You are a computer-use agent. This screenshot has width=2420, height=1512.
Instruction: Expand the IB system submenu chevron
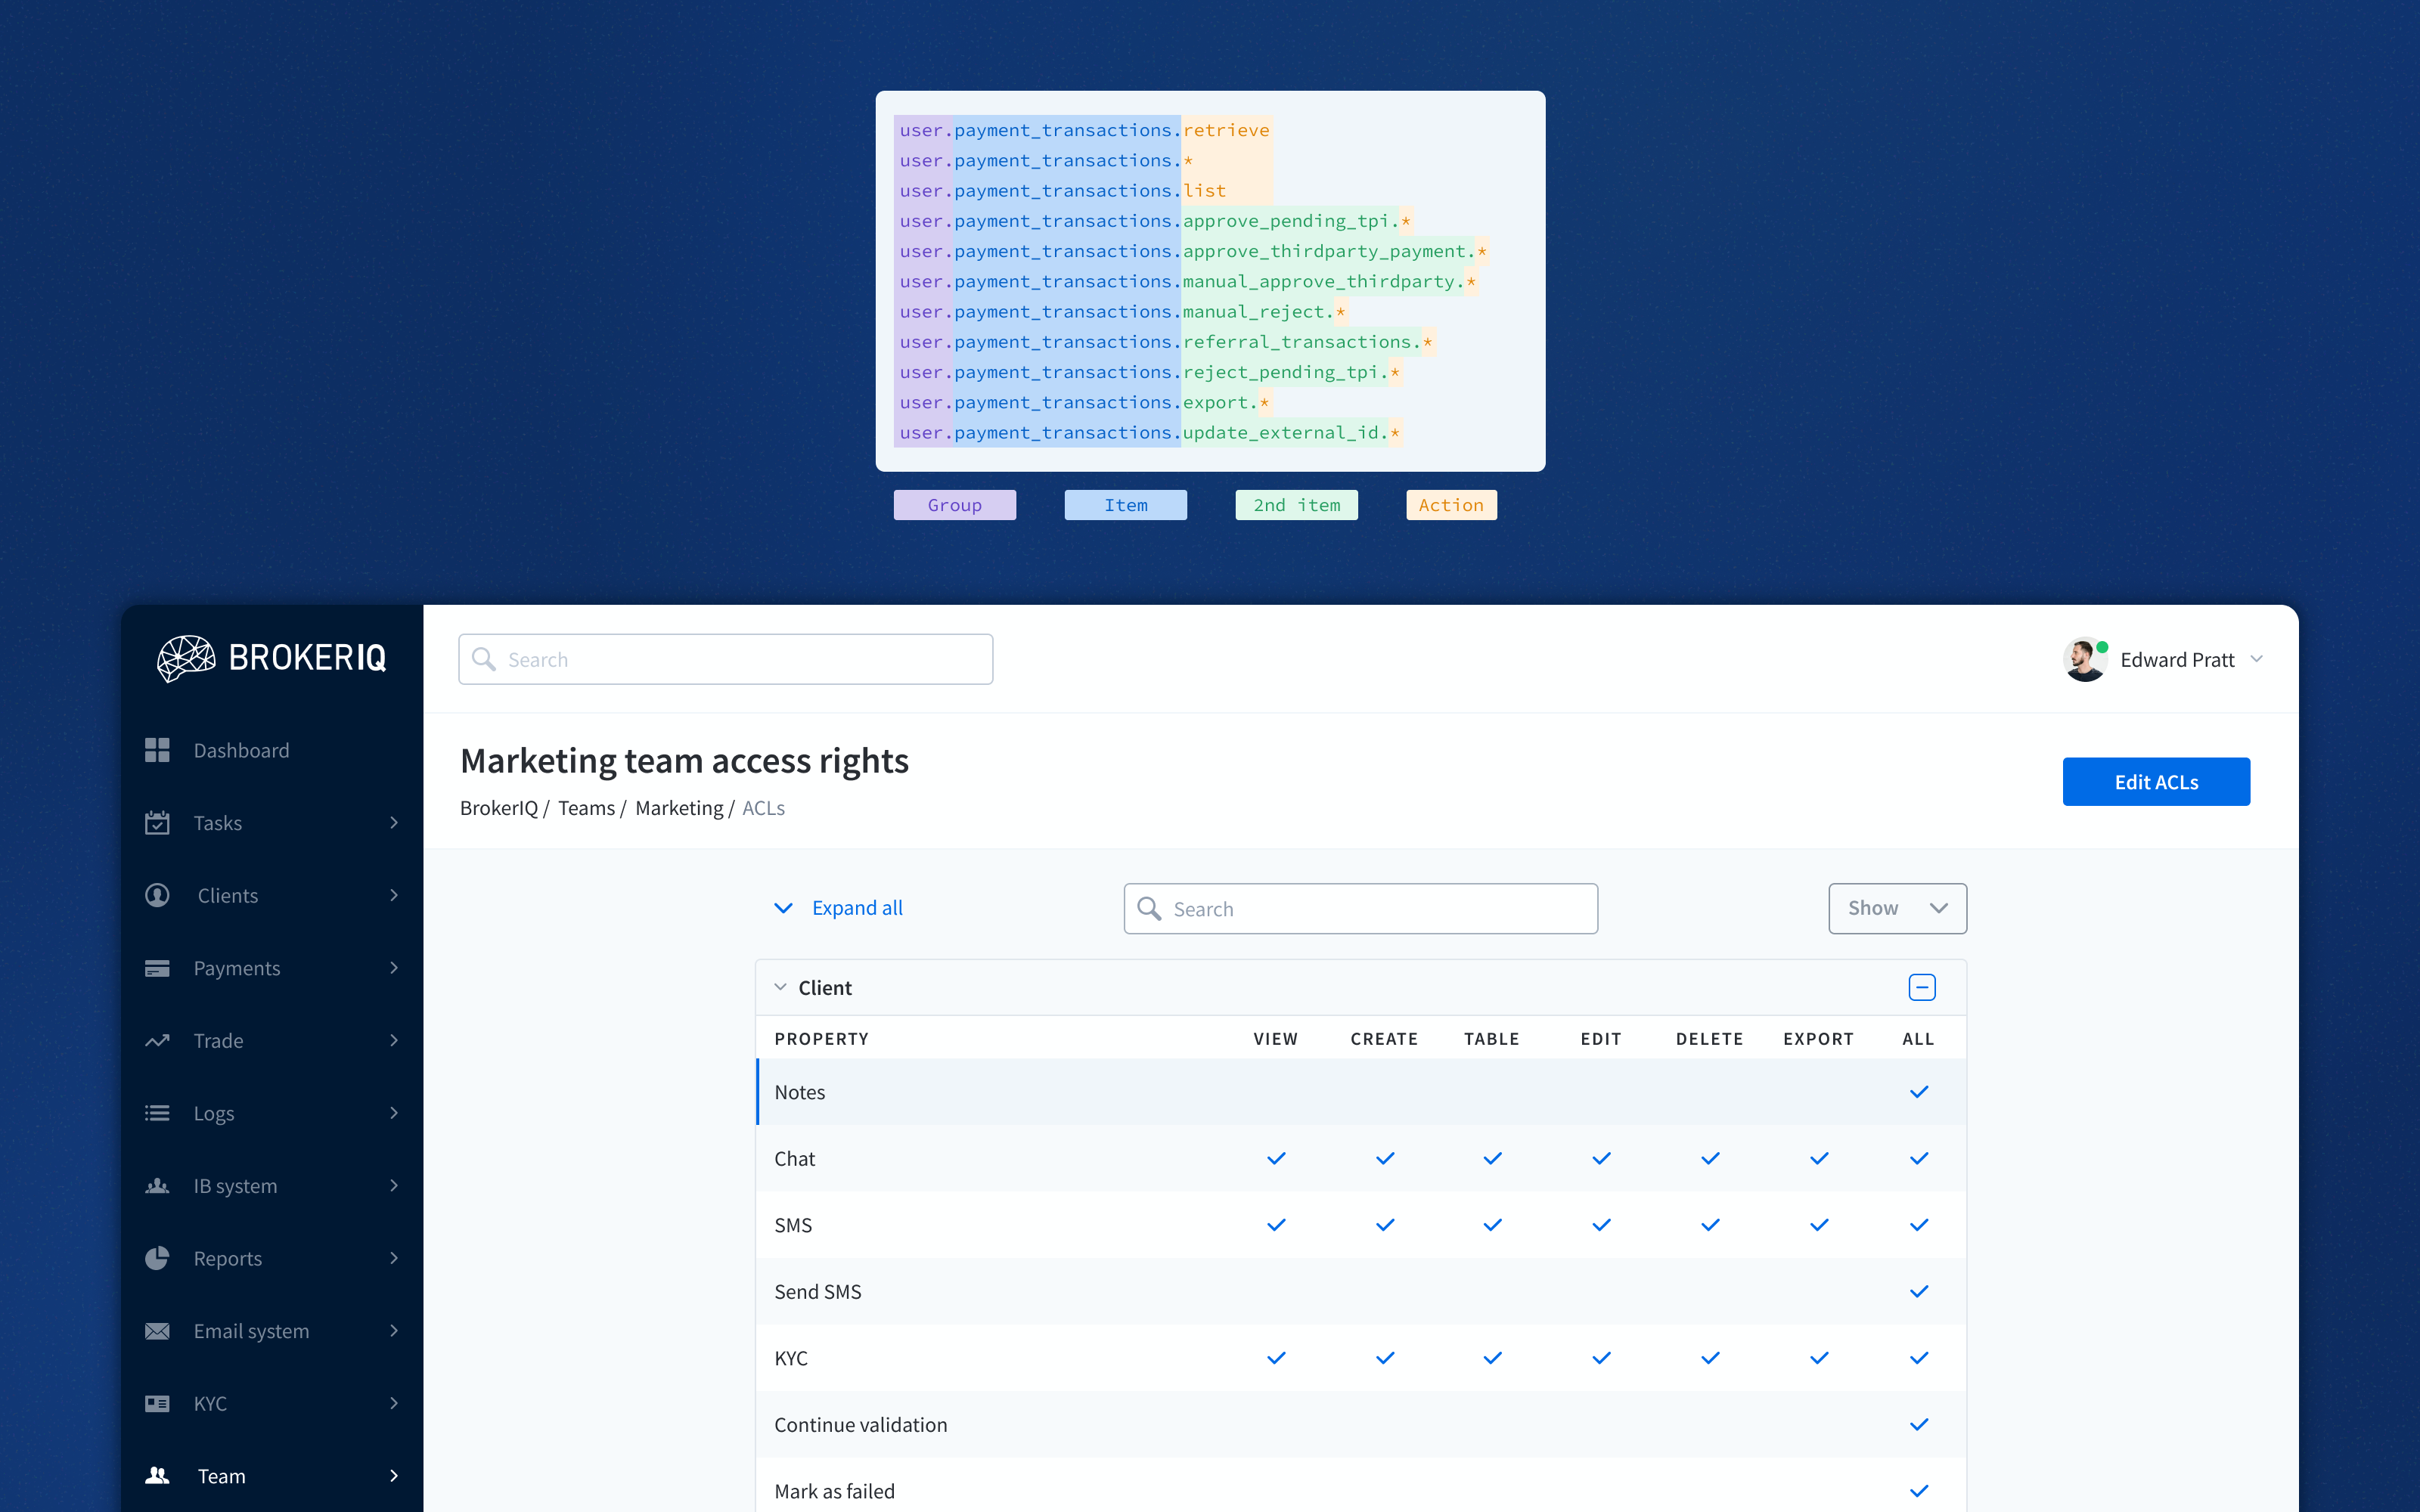(394, 1186)
